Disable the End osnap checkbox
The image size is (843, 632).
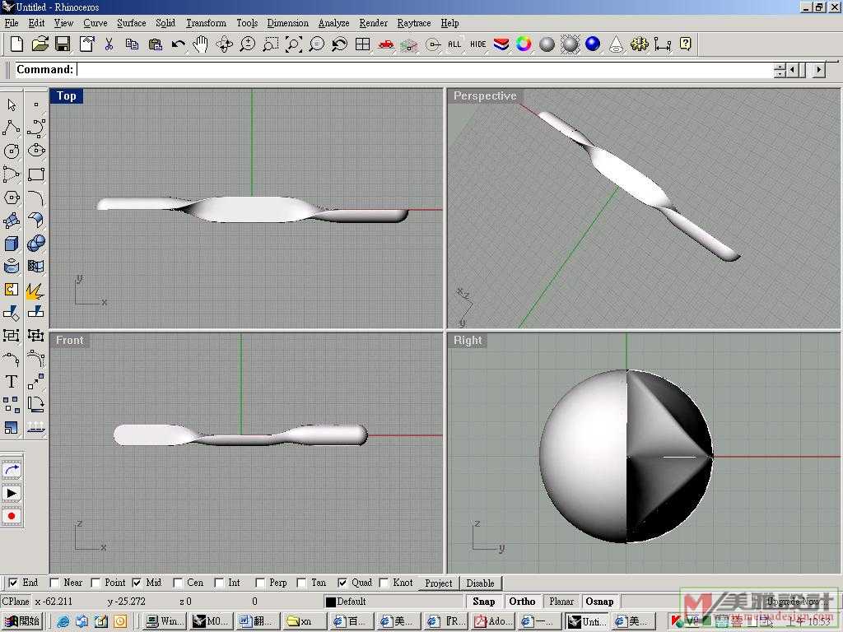13,583
